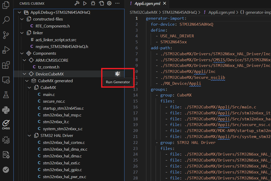
Task: Open the CMSIS toolbar settings gear
Action: point(109,3)
